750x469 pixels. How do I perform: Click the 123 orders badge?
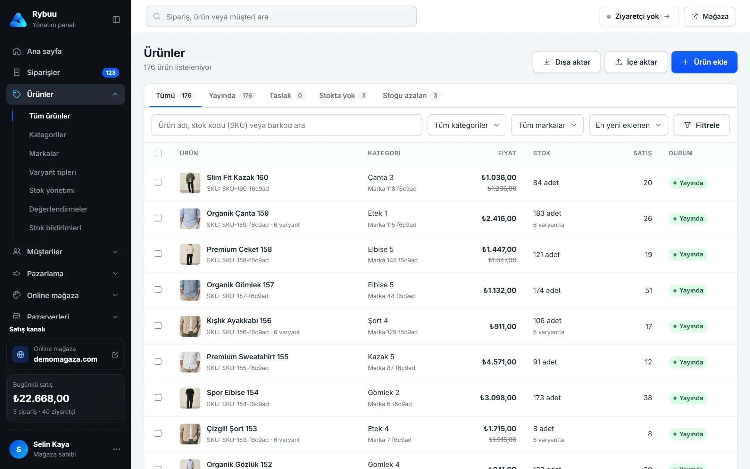click(110, 73)
